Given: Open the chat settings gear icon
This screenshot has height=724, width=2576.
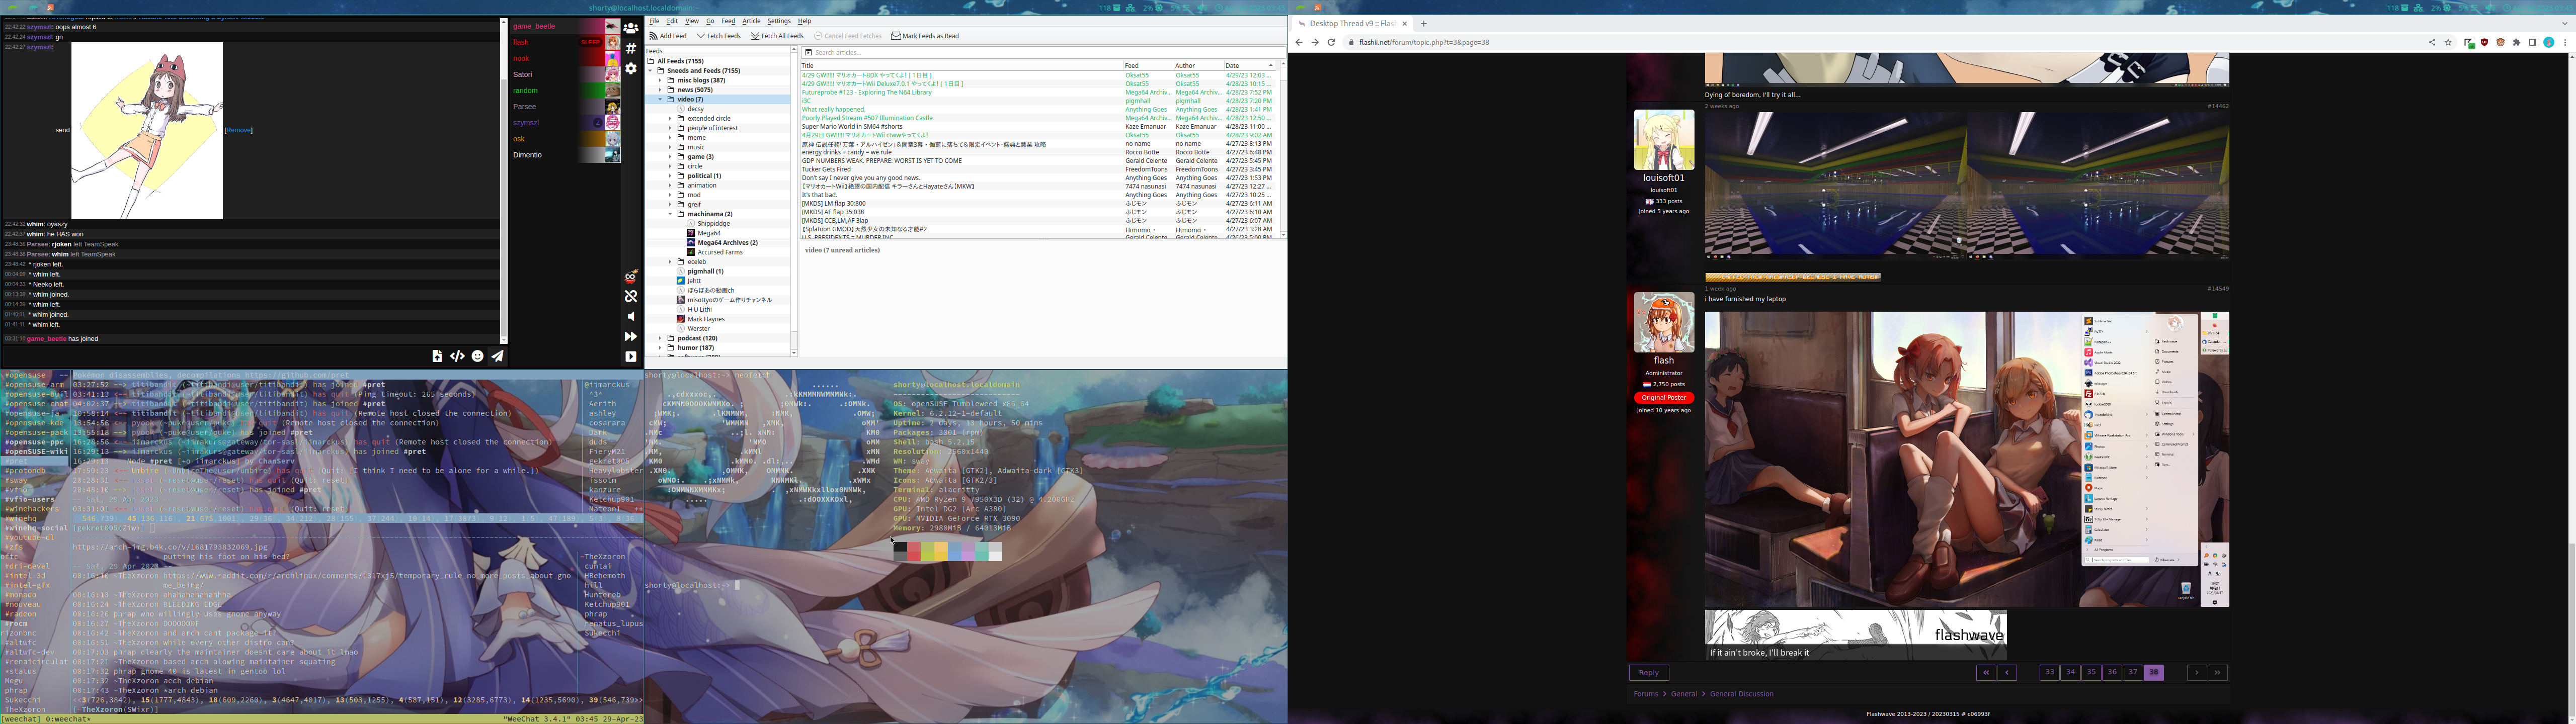Looking at the screenshot, I should click(x=631, y=69).
